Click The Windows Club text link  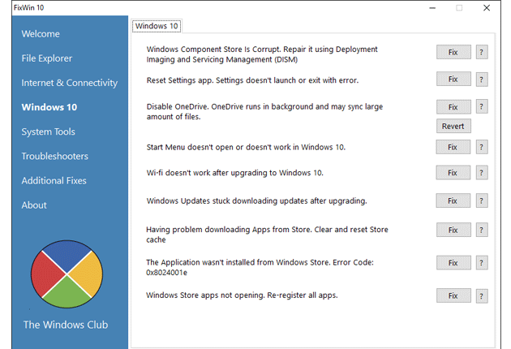tap(66, 325)
